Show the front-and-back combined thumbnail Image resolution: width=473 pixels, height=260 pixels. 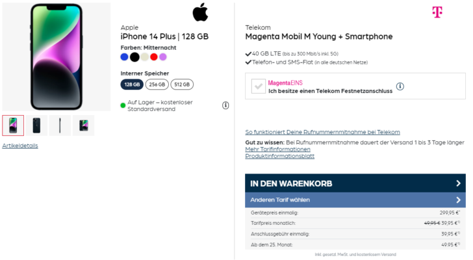click(83, 125)
